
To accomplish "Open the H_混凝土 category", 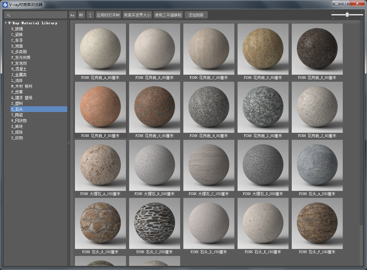I will [x=19, y=69].
